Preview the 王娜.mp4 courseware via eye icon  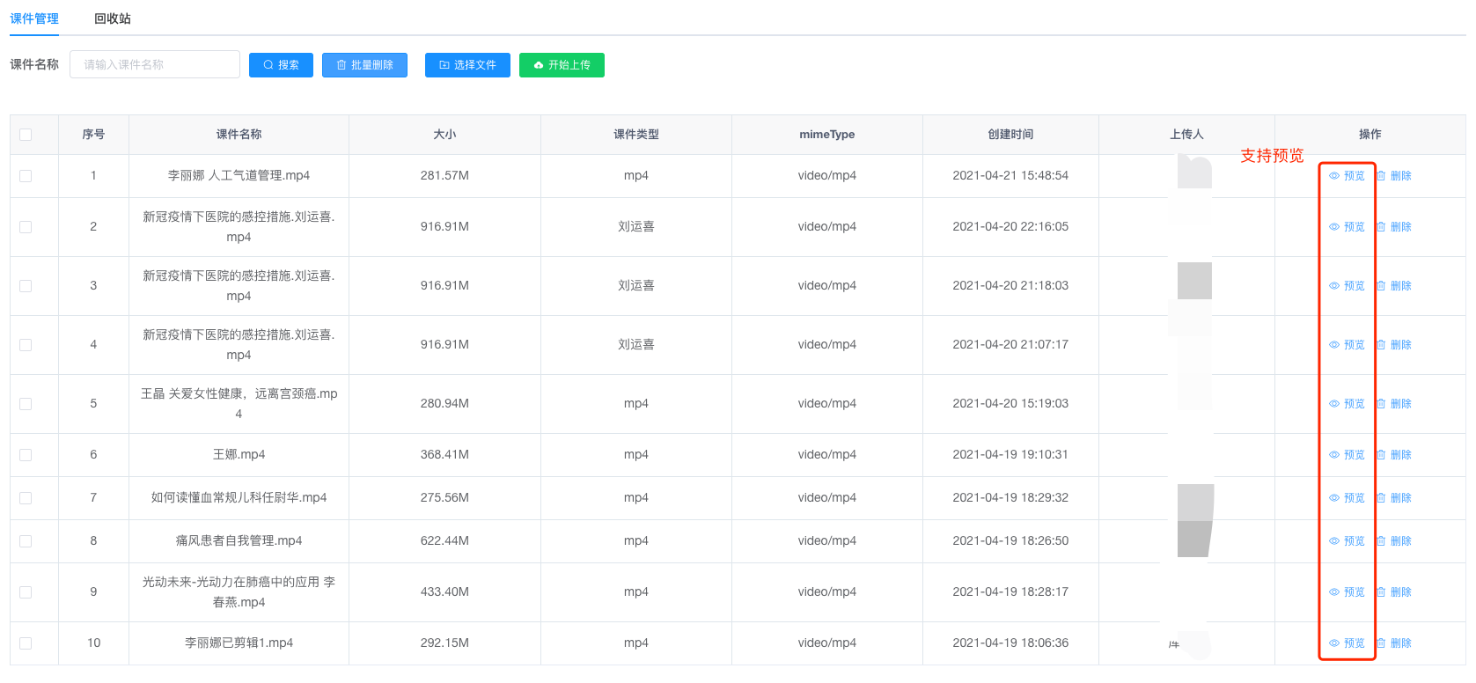(x=1334, y=455)
